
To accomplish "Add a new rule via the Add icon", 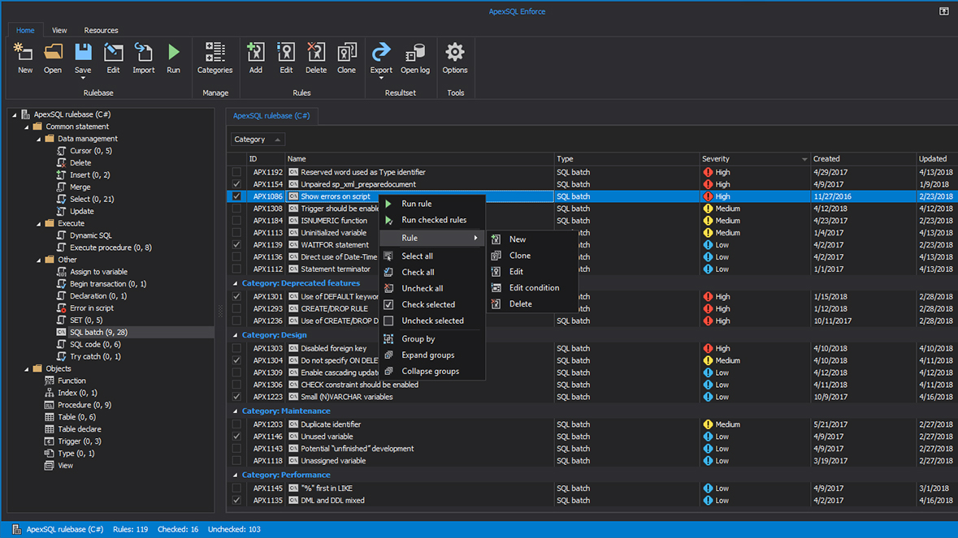I will click(255, 57).
